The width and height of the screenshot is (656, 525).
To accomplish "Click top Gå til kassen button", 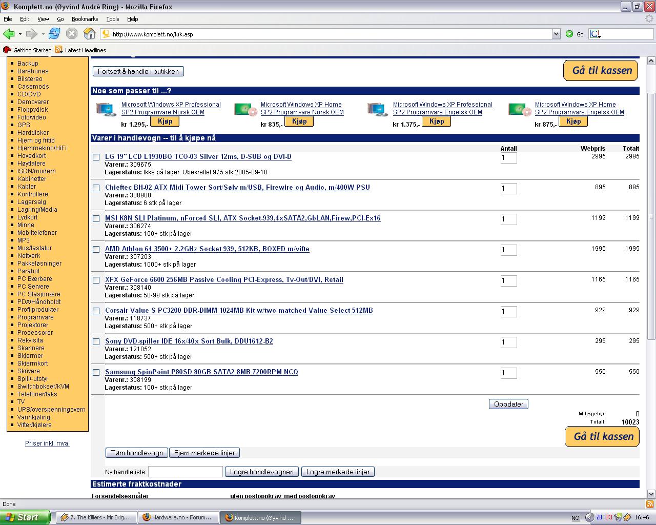I will pos(601,70).
